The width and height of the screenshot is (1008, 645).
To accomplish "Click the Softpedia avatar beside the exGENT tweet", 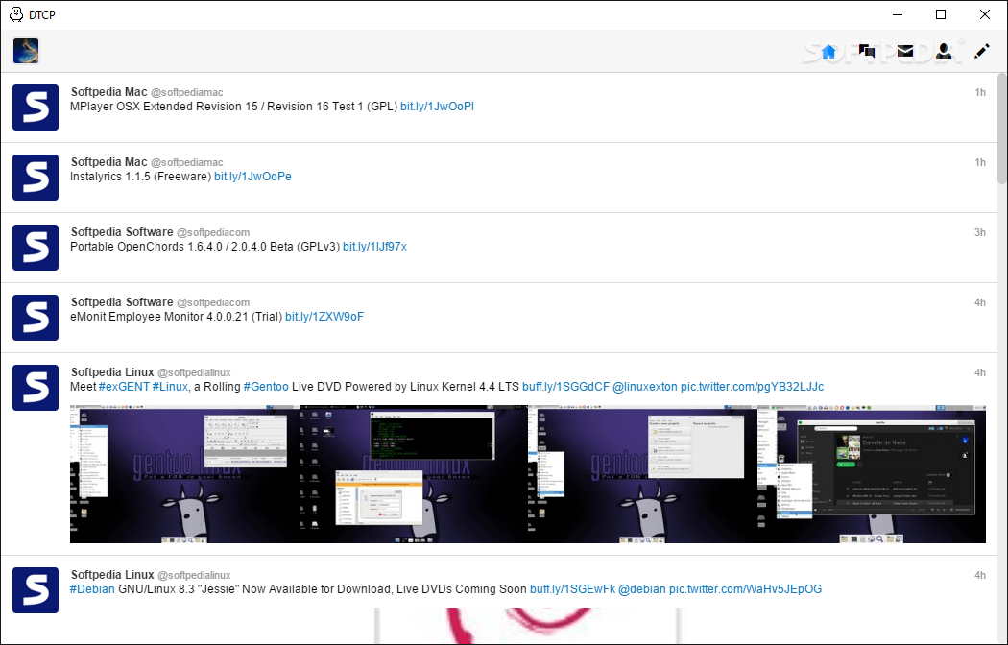I will 36,388.
